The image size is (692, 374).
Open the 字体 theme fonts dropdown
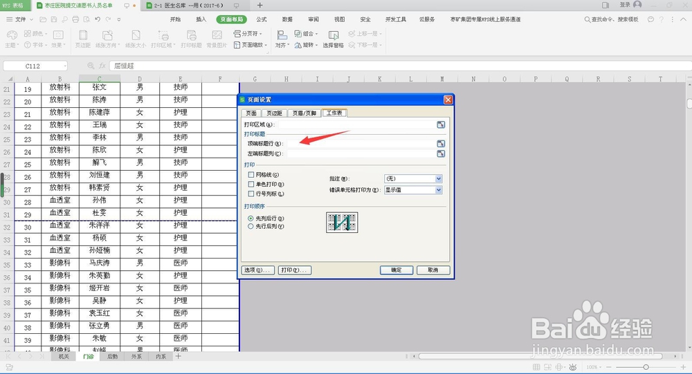(x=35, y=45)
